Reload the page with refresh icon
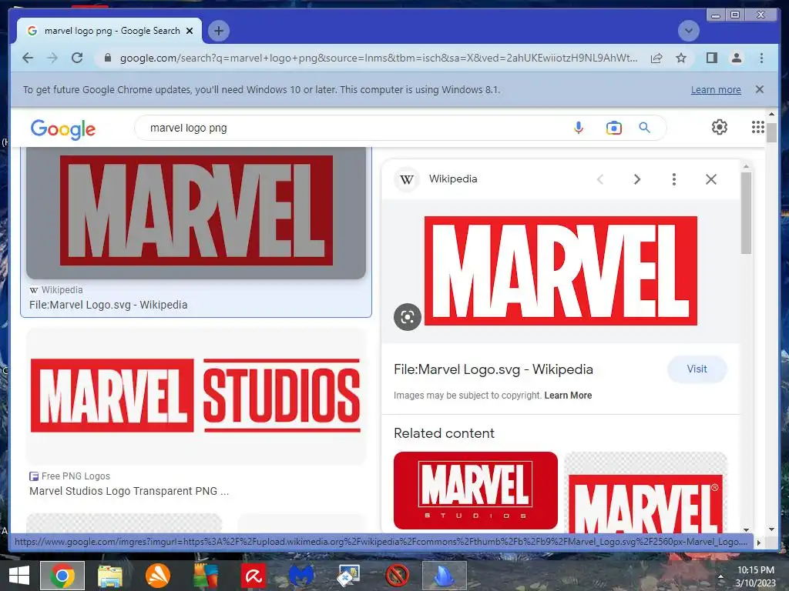The image size is (789, 591). pyautogui.click(x=77, y=58)
